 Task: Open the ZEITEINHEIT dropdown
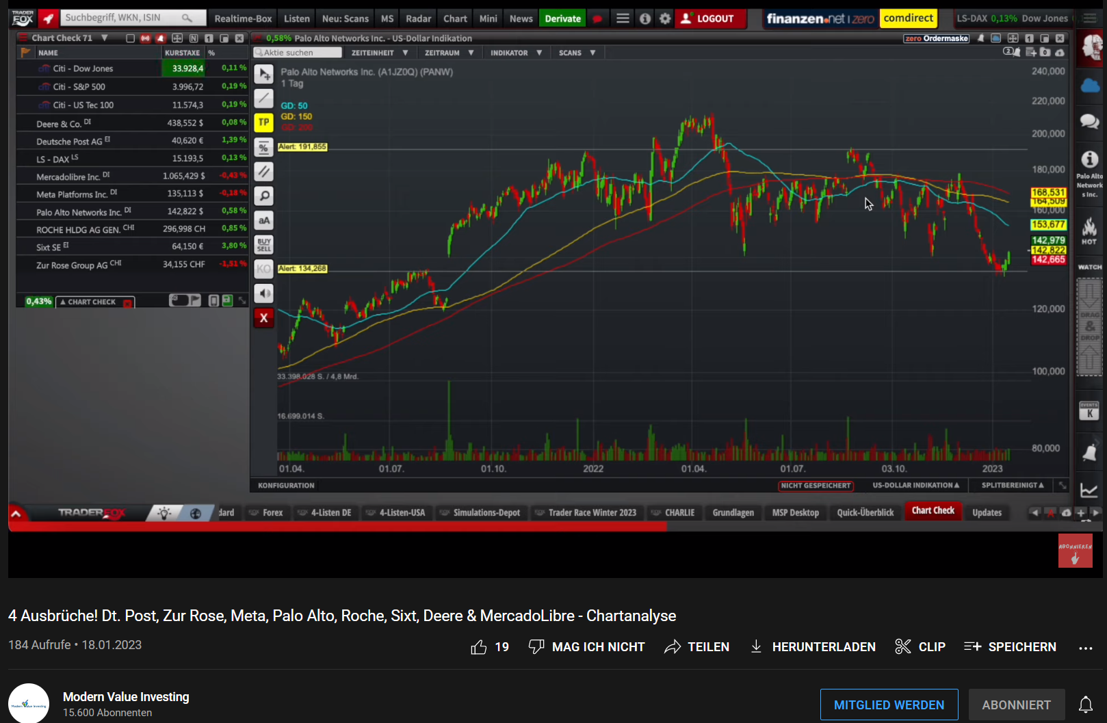click(x=380, y=53)
